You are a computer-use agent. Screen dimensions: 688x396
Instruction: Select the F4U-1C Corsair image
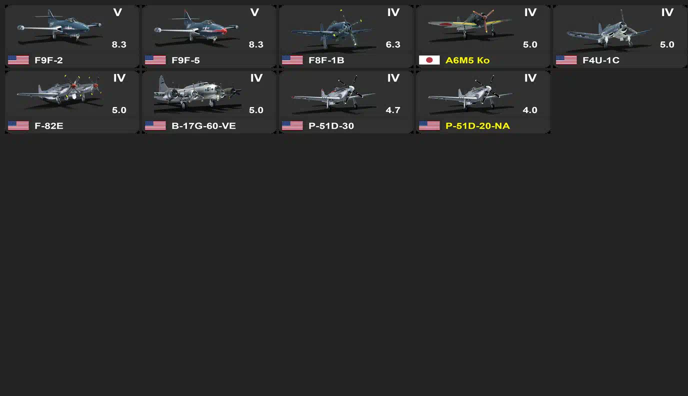point(607,29)
